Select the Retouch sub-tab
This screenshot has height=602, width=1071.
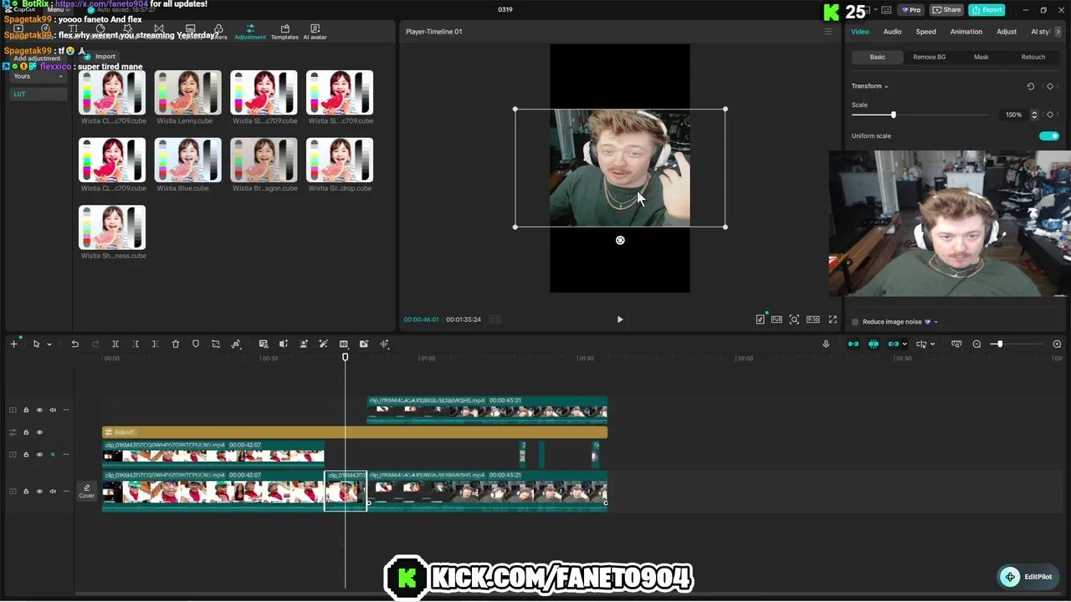(x=1033, y=57)
